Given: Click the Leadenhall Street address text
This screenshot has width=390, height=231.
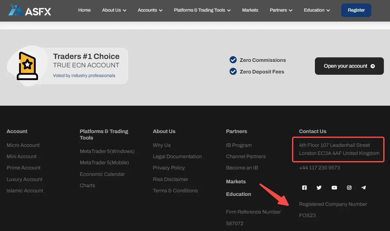Looking at the screenshot, I should tap(339, 149).
